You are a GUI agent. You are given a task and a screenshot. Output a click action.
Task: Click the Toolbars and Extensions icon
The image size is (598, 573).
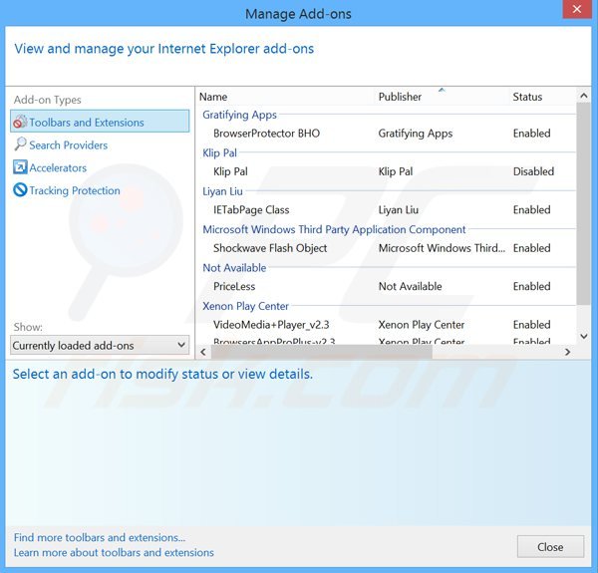point(20,123)
